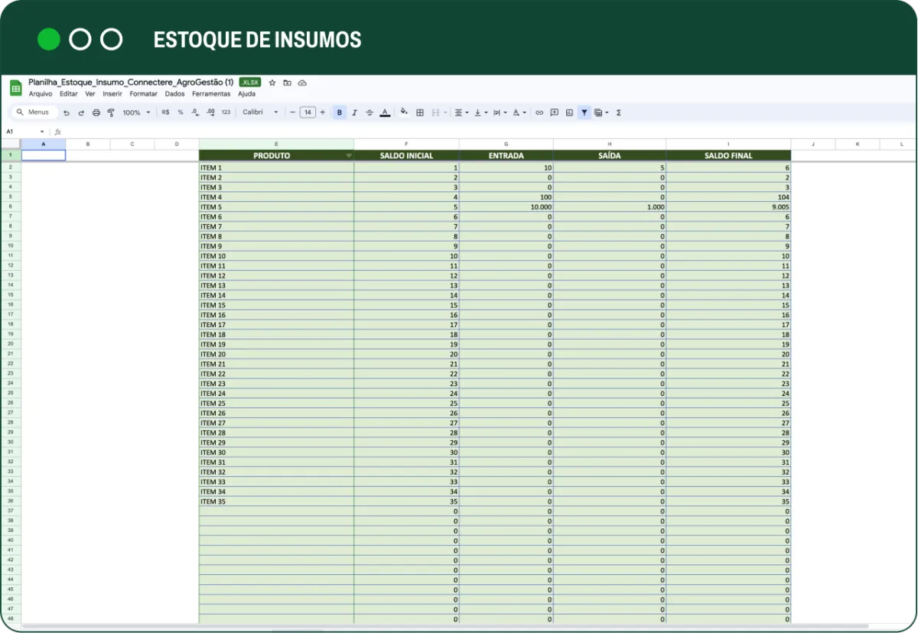Open the Dados menu
Viewport: 918px width, 633px height.
174,93
